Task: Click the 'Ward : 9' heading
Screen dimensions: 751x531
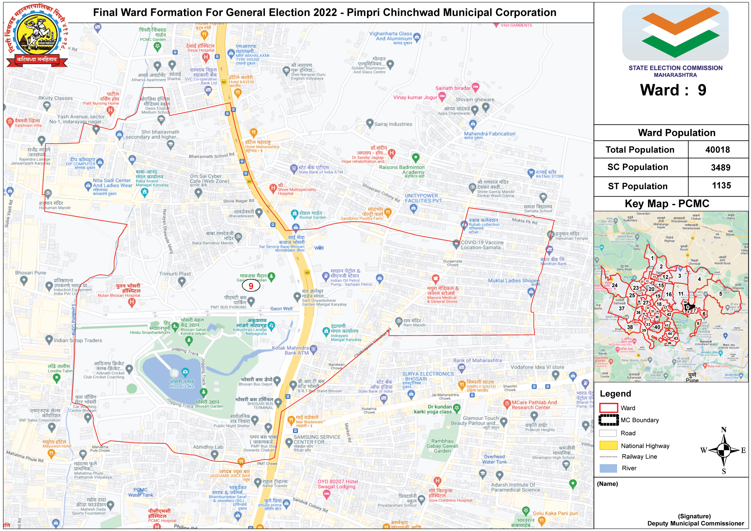Action: (673, 90)
